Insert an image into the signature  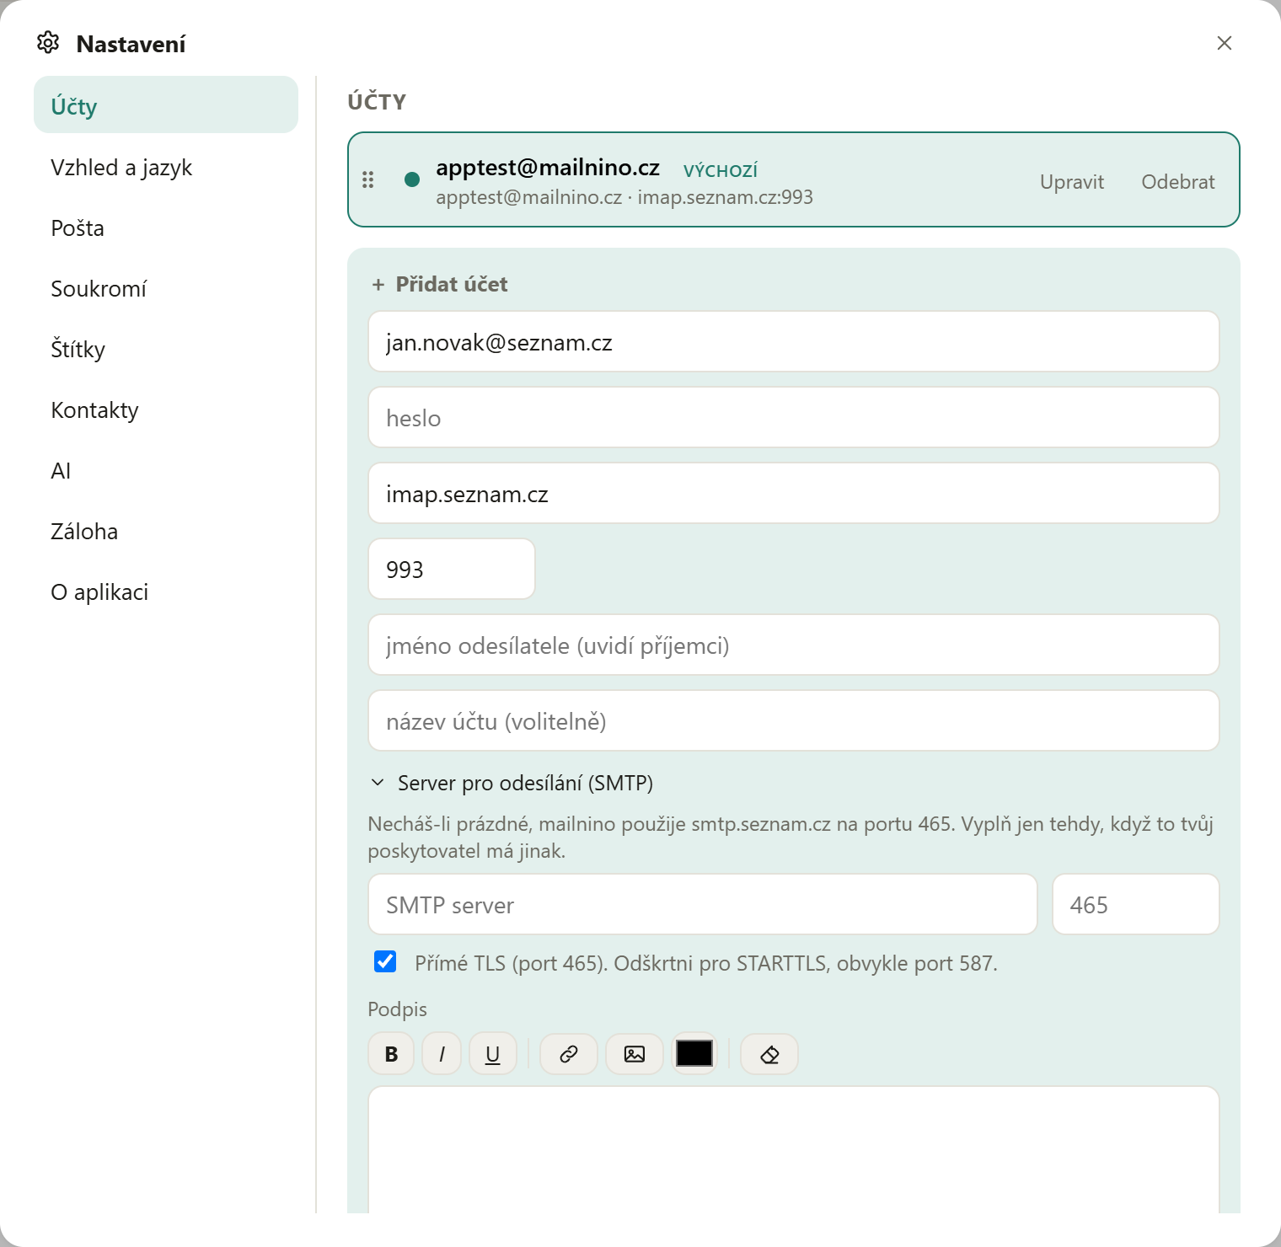point(635,1054)
